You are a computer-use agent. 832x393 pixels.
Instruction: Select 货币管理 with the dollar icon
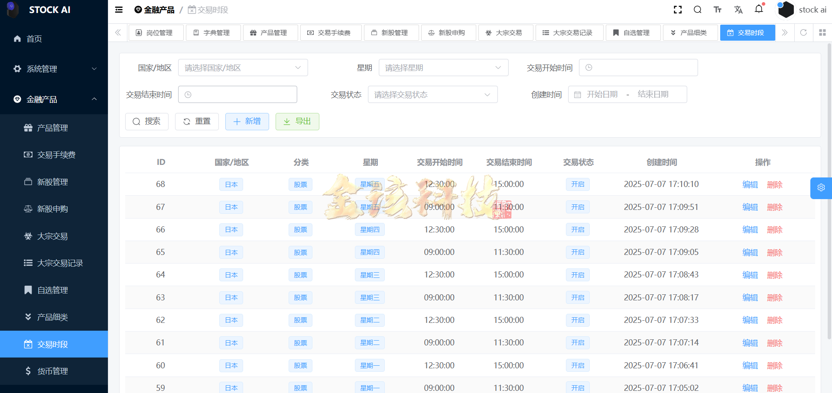(52, 371)
